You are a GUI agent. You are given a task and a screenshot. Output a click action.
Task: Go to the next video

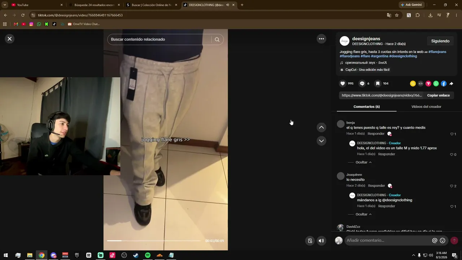(x=321, y=141)
